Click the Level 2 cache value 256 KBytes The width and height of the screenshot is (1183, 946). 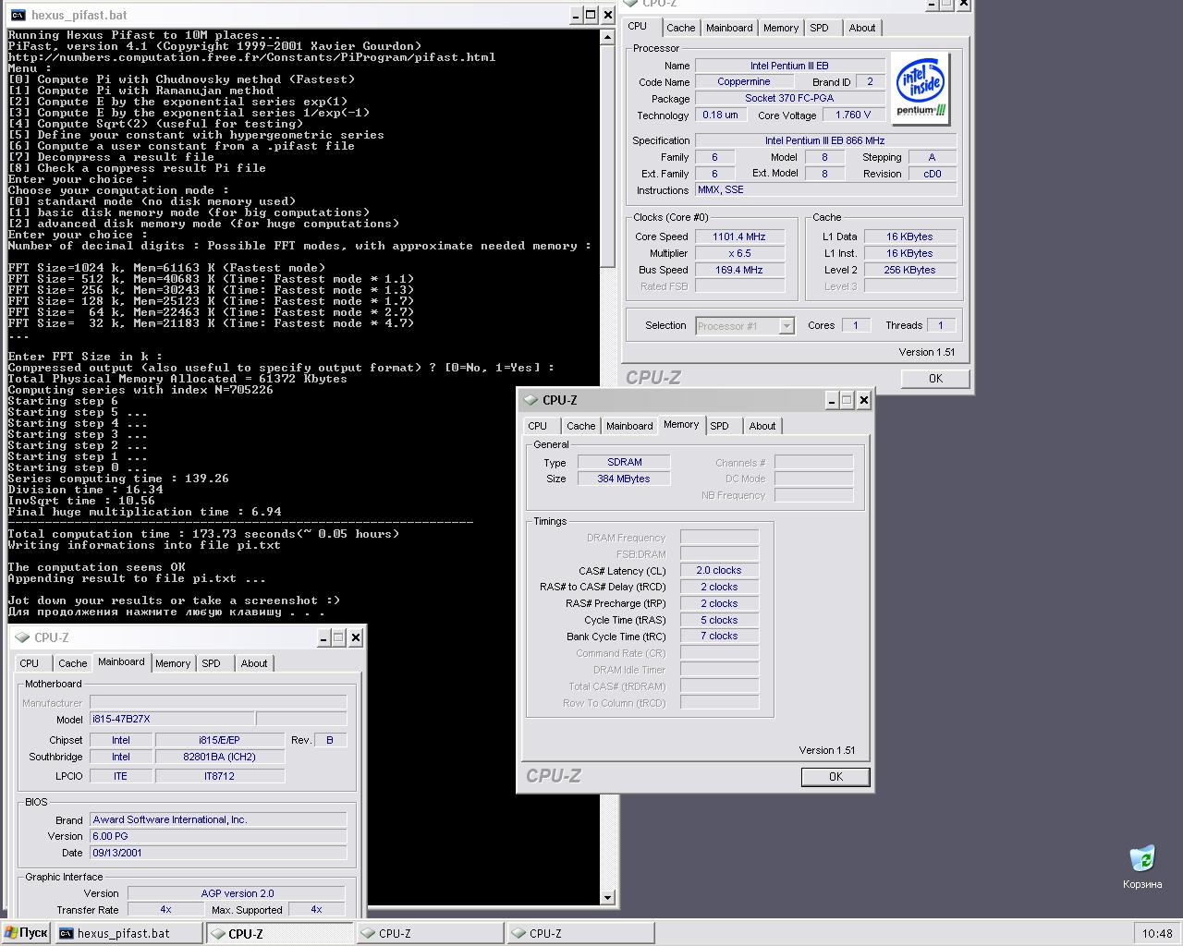click(910, 270)
